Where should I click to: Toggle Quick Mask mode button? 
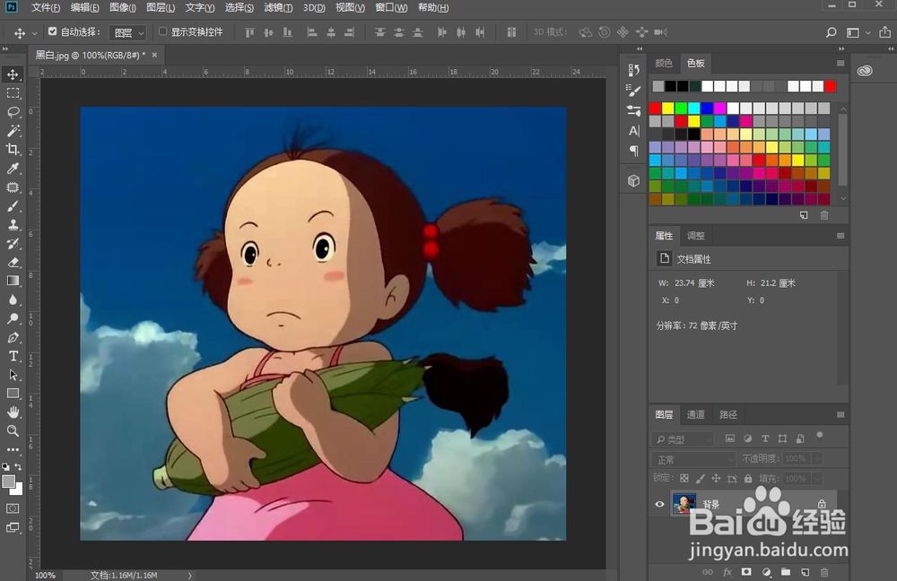13,508
